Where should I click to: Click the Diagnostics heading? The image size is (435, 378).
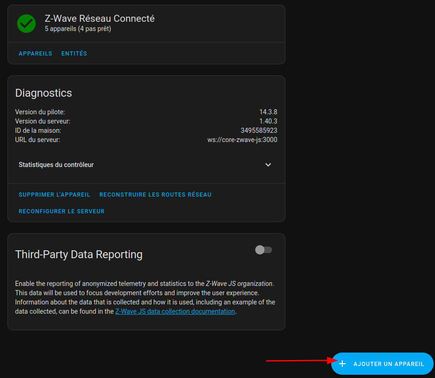[44, 93]
